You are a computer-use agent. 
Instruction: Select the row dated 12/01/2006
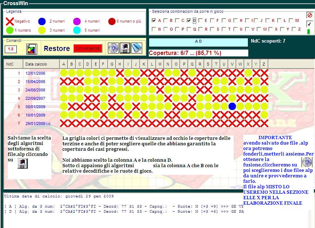point(136,73)
